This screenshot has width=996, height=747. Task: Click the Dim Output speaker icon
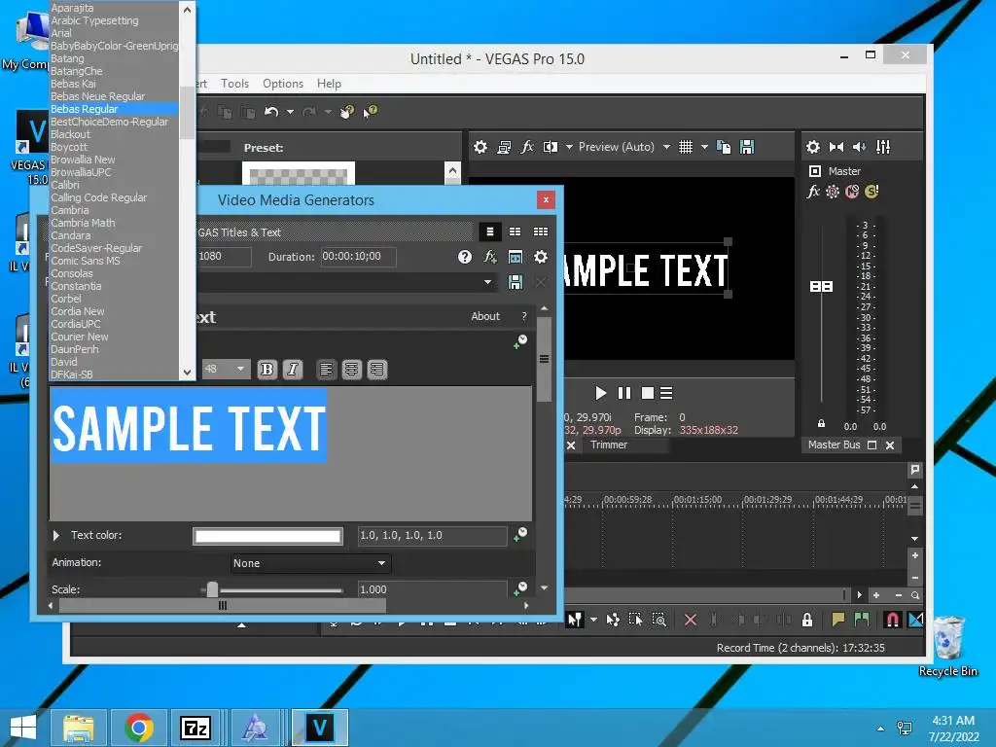coord(860,148)
